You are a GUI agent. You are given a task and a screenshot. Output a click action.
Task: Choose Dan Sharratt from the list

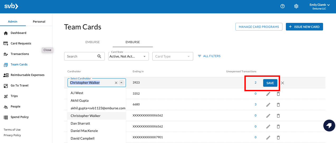(97, 123)
